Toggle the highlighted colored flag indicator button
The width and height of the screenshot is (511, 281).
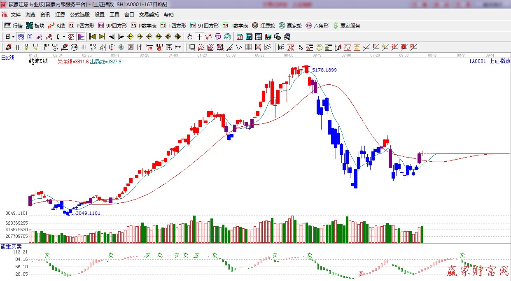[81, 37]
